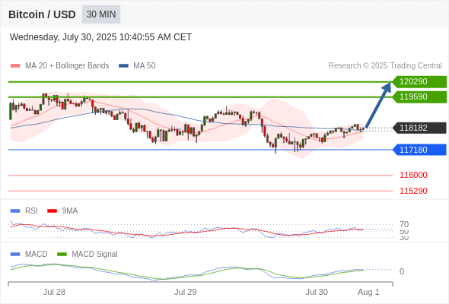The width and height of the screenshot is (449, 304).
Task: Click the RSI 70 level label
Action: 404,224
